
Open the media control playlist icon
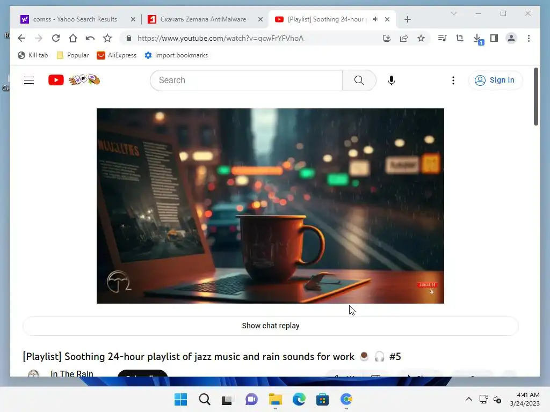[x=443, y=38]
